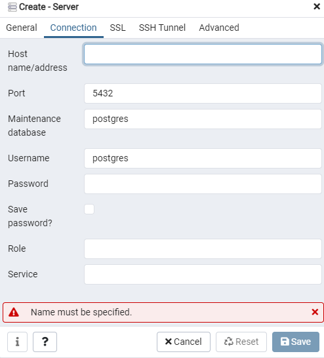Click into the Password field

tap(203, 184)
